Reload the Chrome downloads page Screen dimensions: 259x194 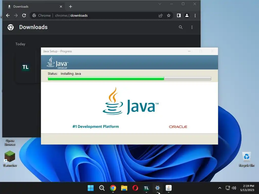(24, 15)
